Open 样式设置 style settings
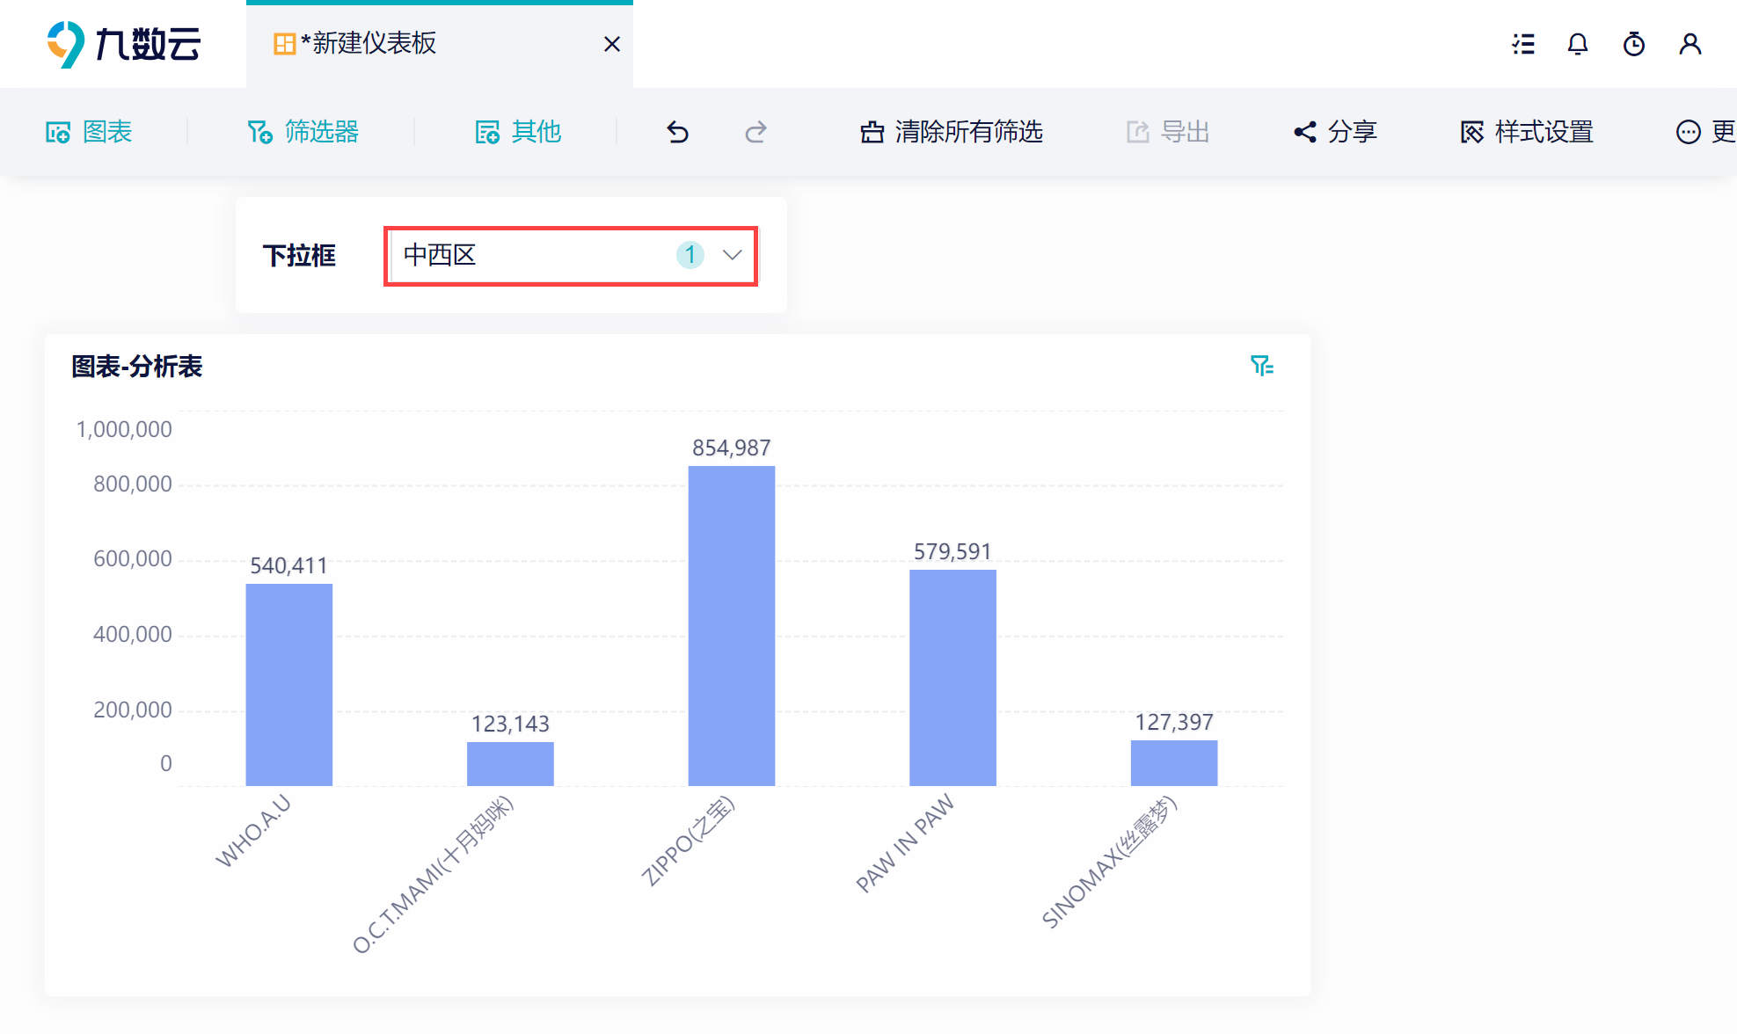1737x1034 pixels. click(x=1527, y=132)
